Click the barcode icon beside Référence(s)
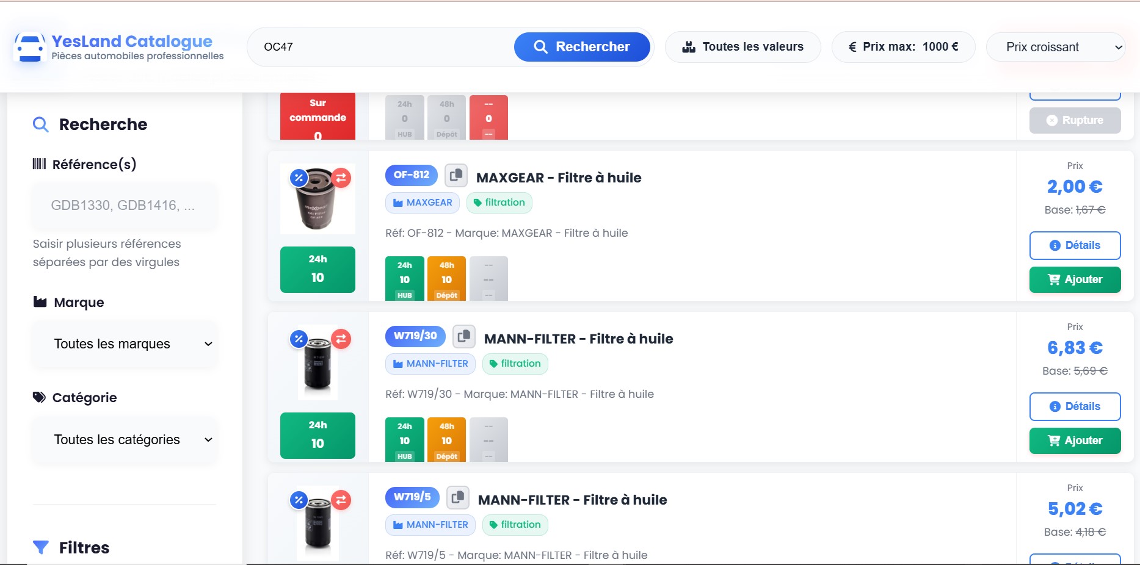This screenshot has width=1140, height=565. [x=39, y=164]
